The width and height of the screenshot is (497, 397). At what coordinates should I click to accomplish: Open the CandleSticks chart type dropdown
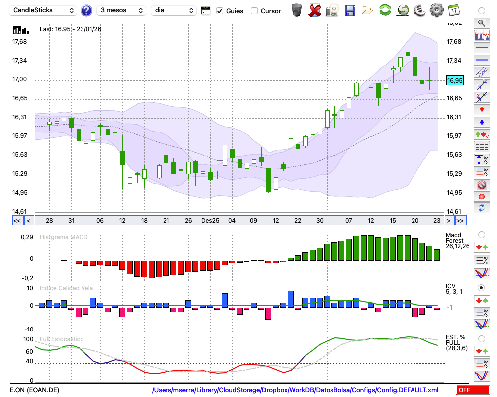44,10
